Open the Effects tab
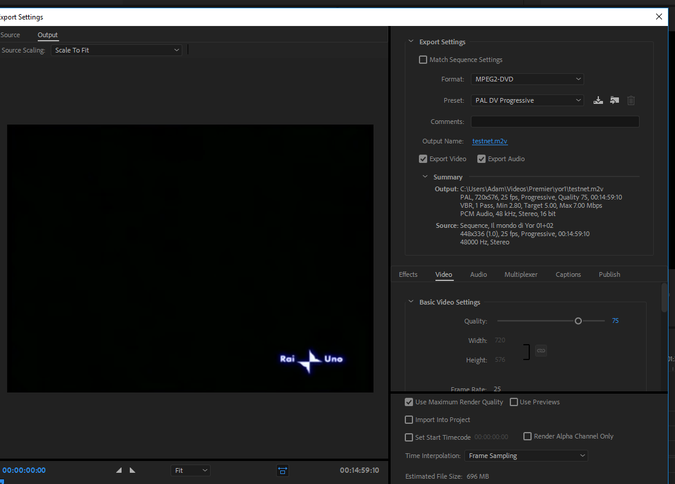Image resolution: width=675 pixels, height=484 pixels. [x=408, y=274]
